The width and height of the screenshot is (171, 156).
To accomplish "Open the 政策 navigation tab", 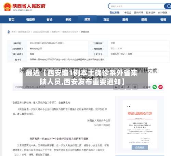I will pyautogui.click(x=87, y=19).
